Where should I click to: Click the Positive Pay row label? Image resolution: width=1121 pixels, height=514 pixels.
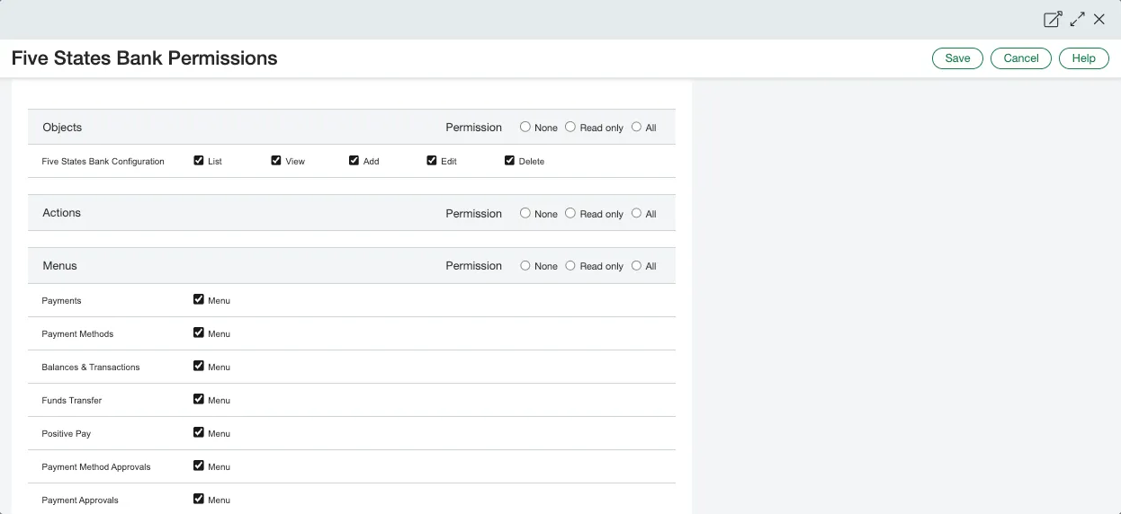(x=67, y=434)
